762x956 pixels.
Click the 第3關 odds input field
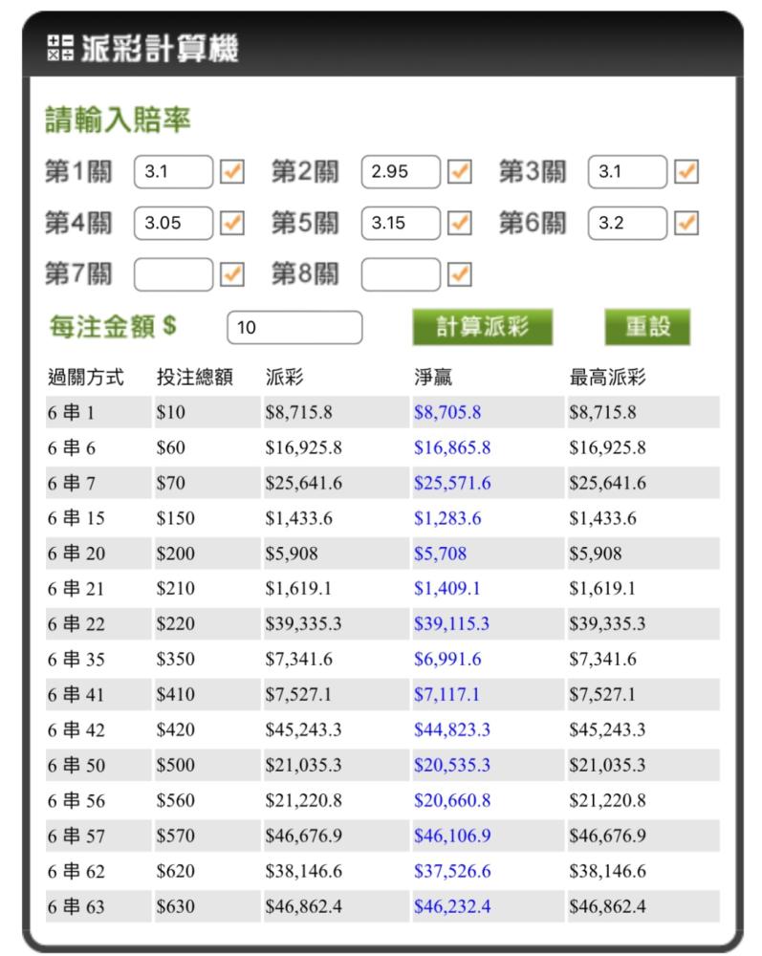(x=627, y=171)
